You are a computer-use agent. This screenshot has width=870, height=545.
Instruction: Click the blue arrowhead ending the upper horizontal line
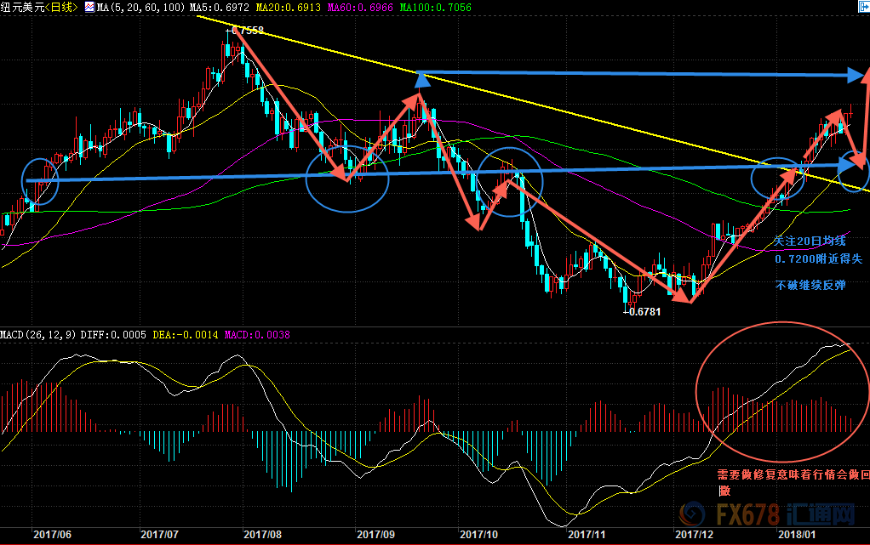point(854,76)
